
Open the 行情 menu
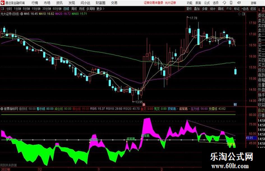pos(35,3)
